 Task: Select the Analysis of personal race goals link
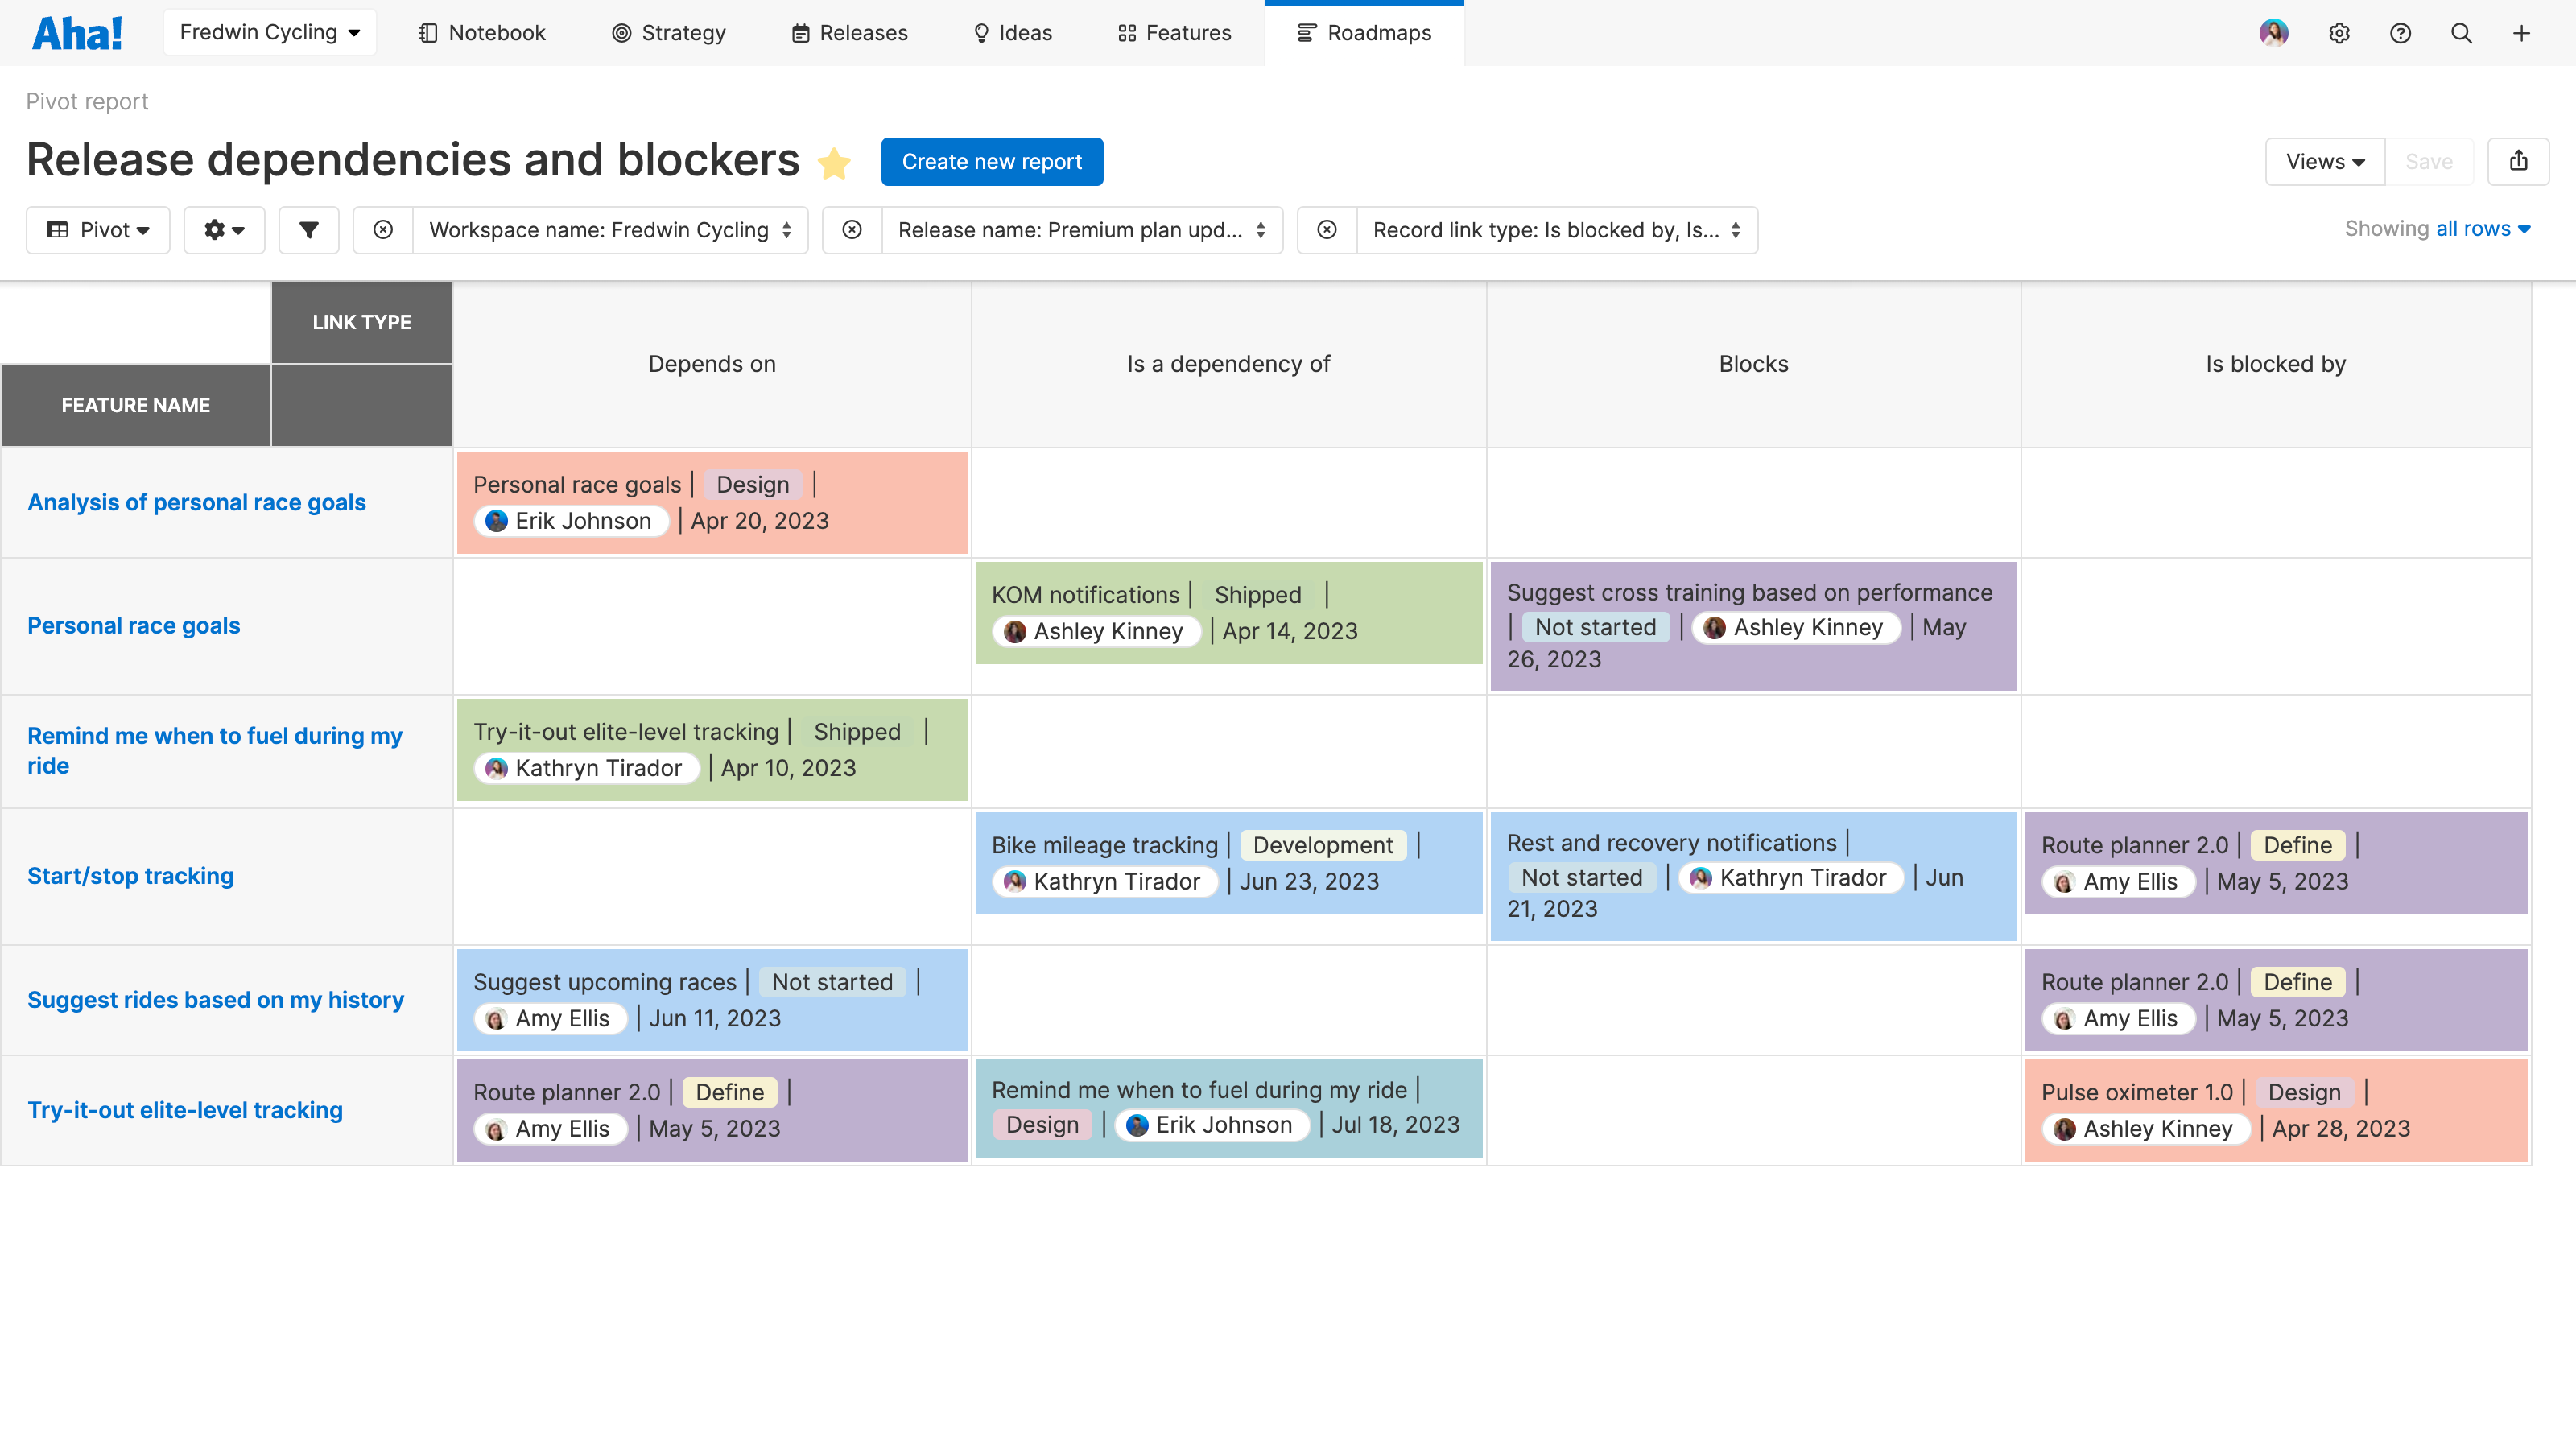(x=196, y=501)
